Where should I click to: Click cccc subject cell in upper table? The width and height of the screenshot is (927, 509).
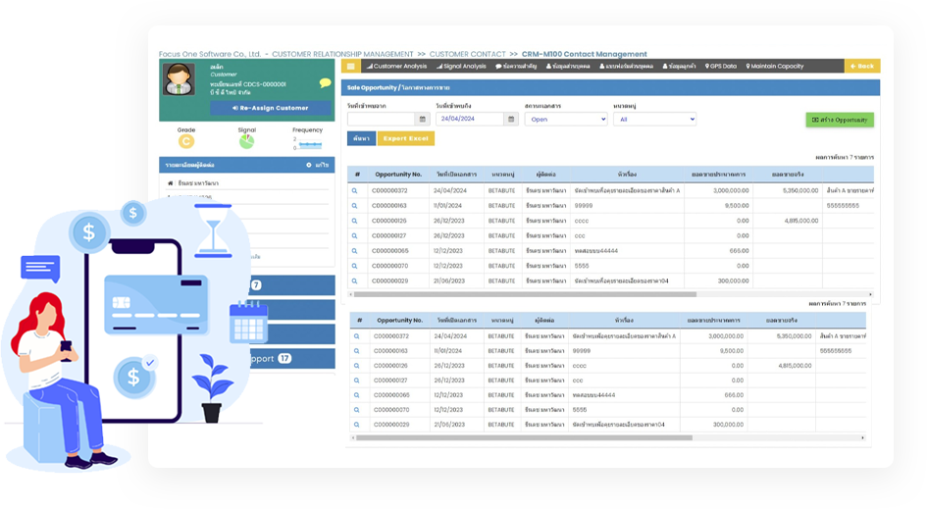click(582, 221)
